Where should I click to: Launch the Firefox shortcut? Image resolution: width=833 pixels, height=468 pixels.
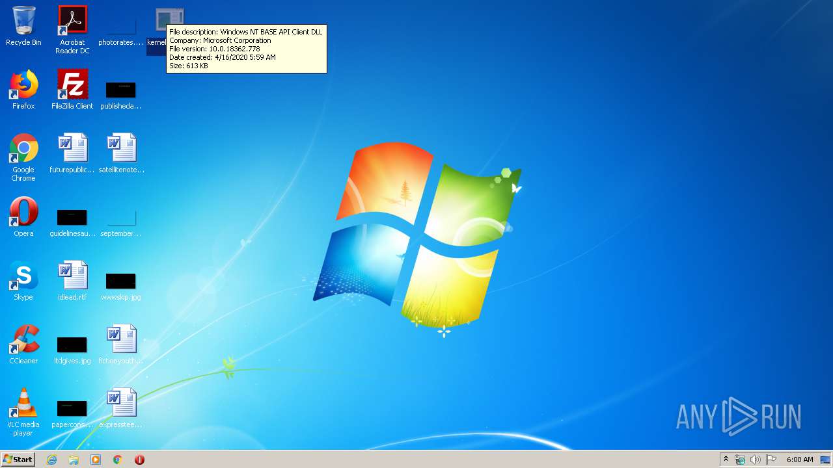(23, 90)
